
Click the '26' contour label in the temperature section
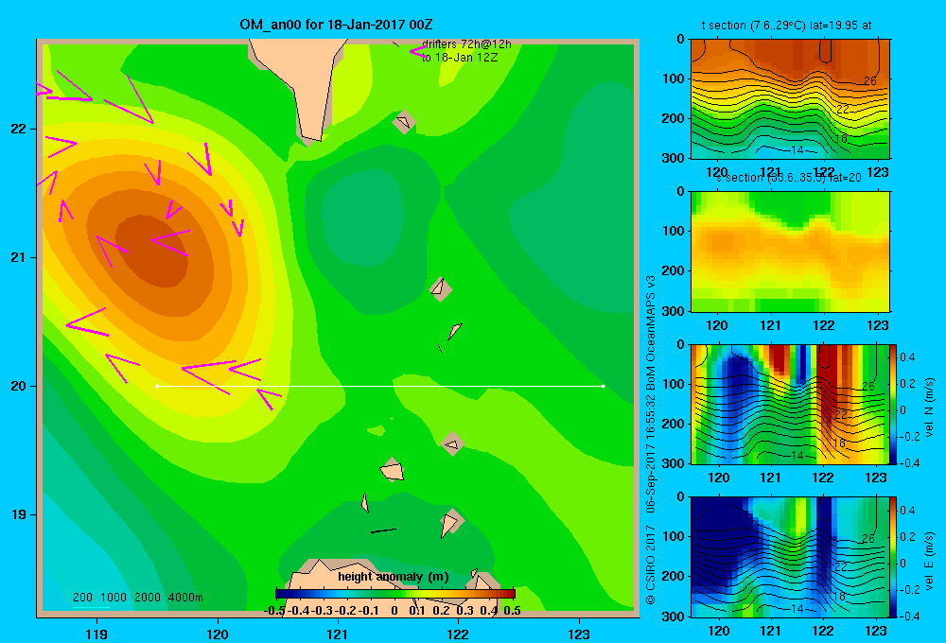tap(870, 80)
